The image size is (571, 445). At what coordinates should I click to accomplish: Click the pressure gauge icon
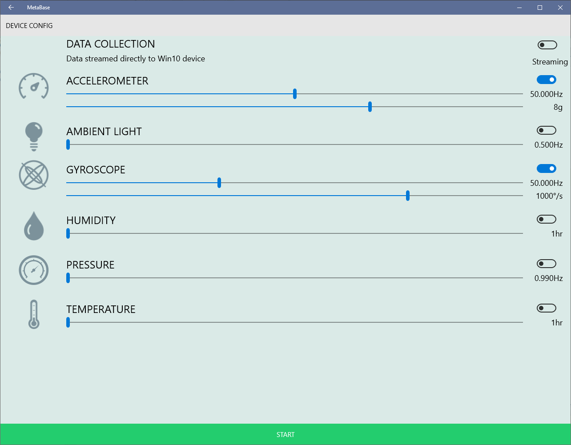coord(34,270)
